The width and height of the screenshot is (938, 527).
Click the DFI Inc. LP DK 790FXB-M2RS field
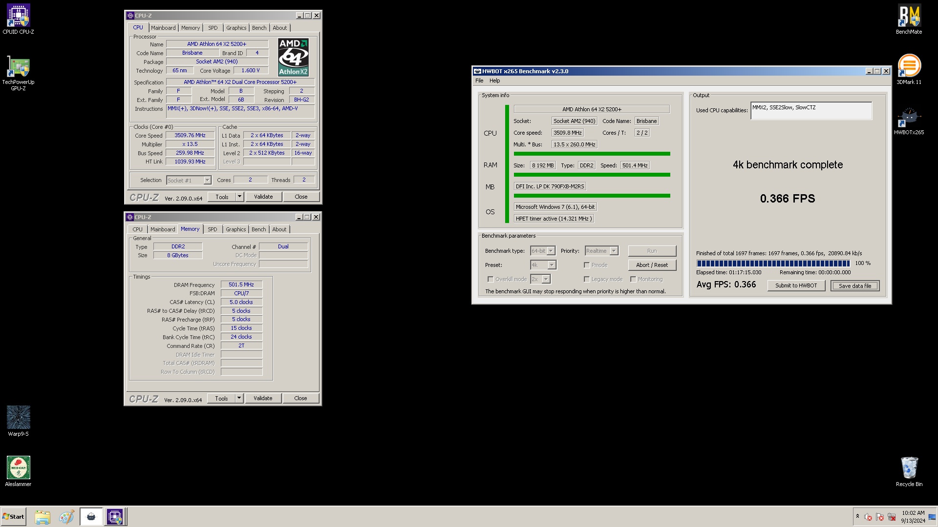click(550, 186)
